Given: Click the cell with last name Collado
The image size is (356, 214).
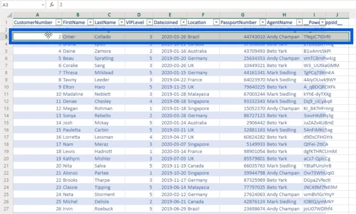Looking at the screenshot, I should click(x=109, y=37).
